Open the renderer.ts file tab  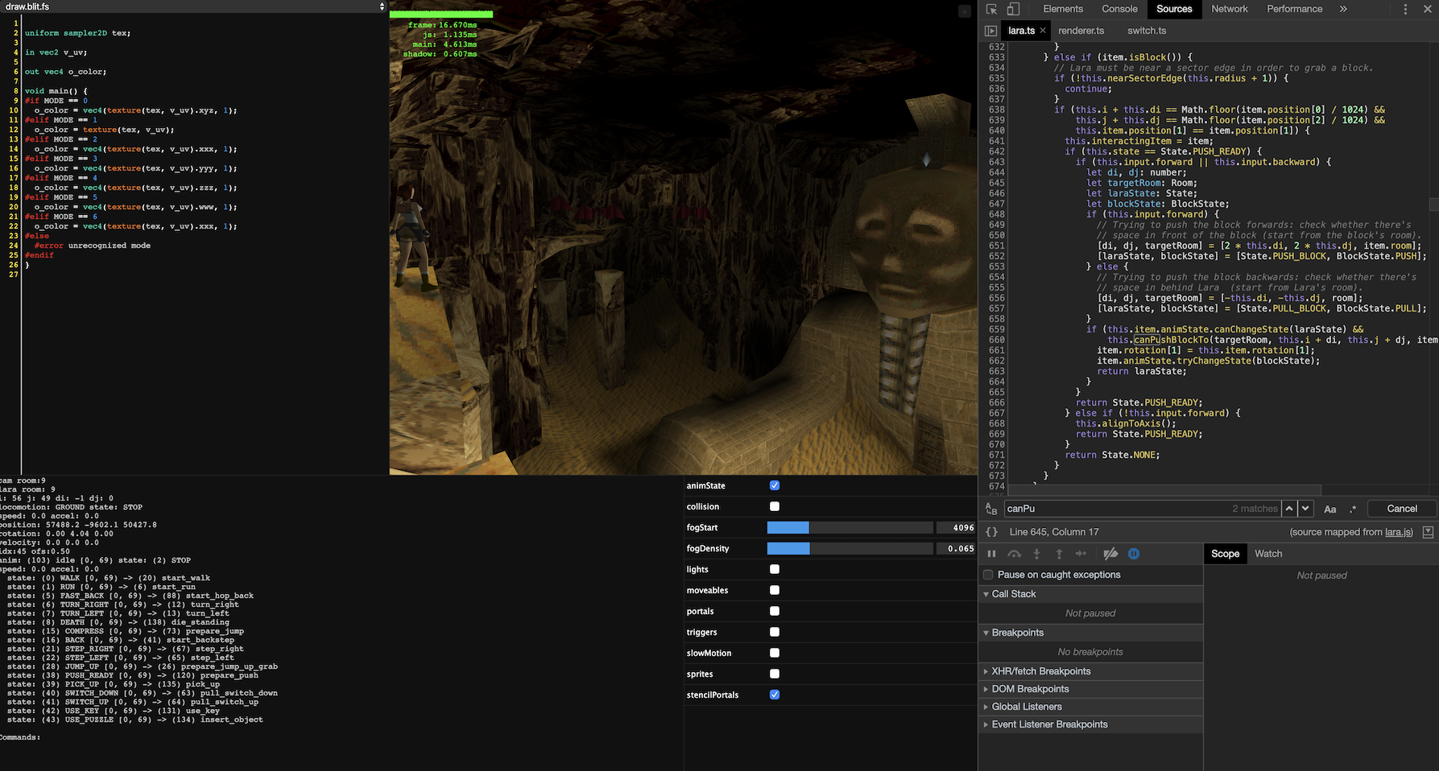(x=1081, y=31)
